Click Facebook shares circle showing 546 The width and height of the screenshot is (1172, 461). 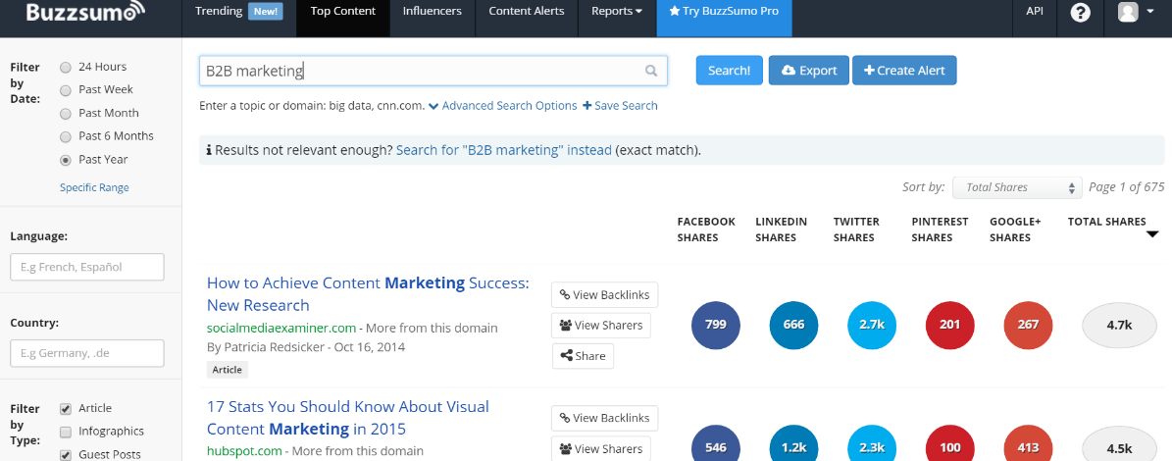(715, 443)
